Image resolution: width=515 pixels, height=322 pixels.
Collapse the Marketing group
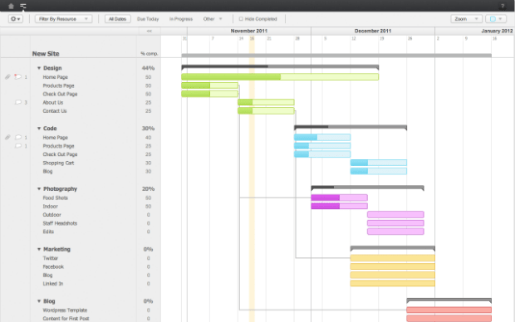(x=39, y=249)
